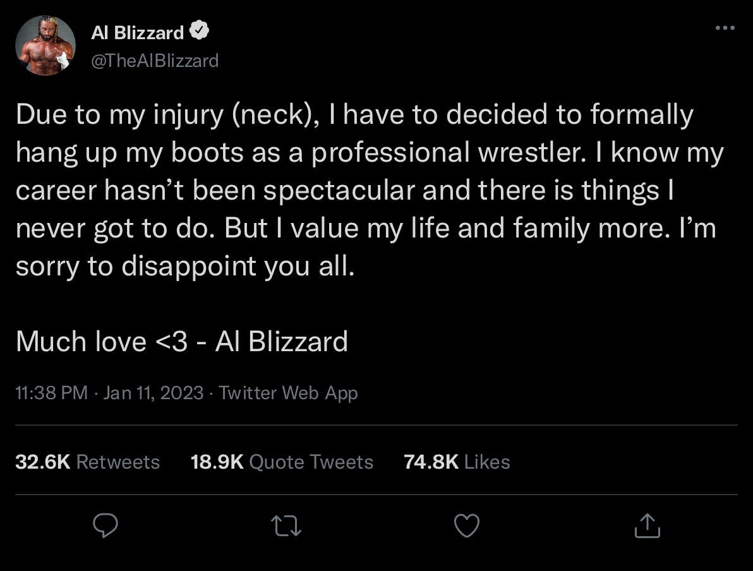
Task: Open the 18.9K Quote Tweets list
Action: point(282,462)
